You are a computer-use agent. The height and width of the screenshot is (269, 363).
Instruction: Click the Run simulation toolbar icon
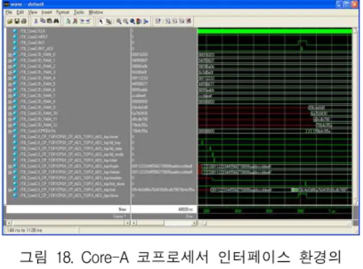(168, 21)
